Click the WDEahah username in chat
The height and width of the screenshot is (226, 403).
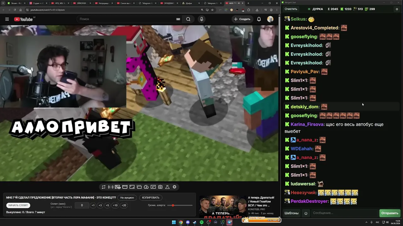click(301, 148)
